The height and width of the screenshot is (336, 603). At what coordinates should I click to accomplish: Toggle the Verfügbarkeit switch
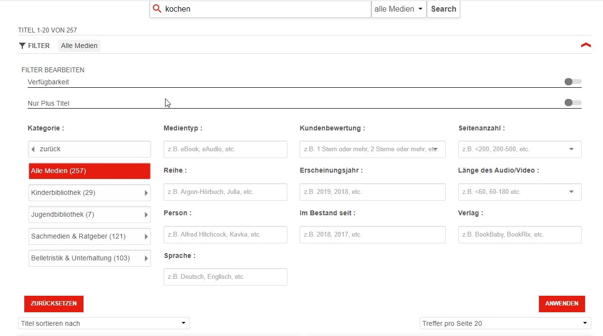coord(572,82)
